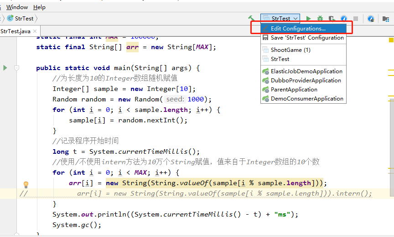
Task: Click the arr field declaration
Action: [132, 47]
